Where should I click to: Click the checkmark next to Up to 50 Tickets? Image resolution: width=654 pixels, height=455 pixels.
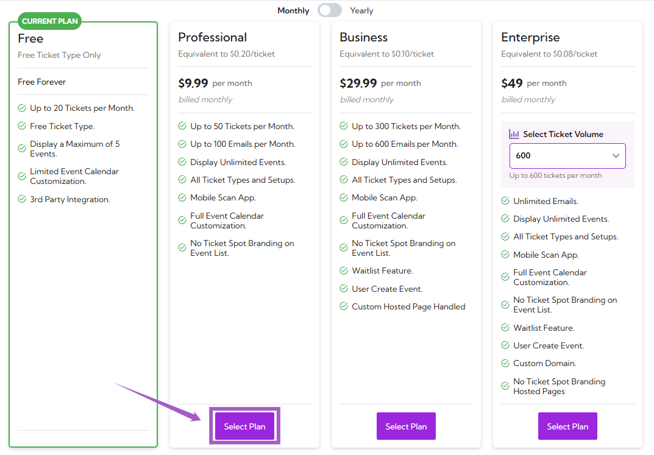coord(182,126)
